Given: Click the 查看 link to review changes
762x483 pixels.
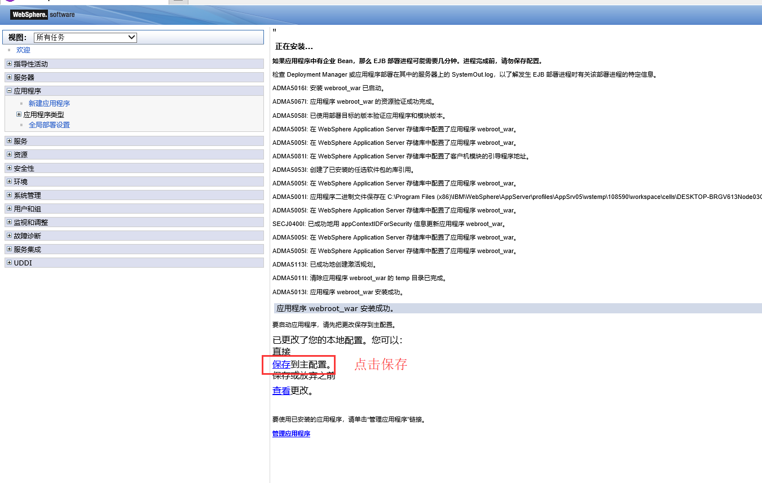Looking at the screenshot, I should coord(281,391).
